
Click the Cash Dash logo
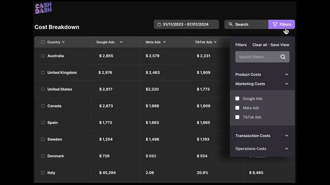point(43,8)
